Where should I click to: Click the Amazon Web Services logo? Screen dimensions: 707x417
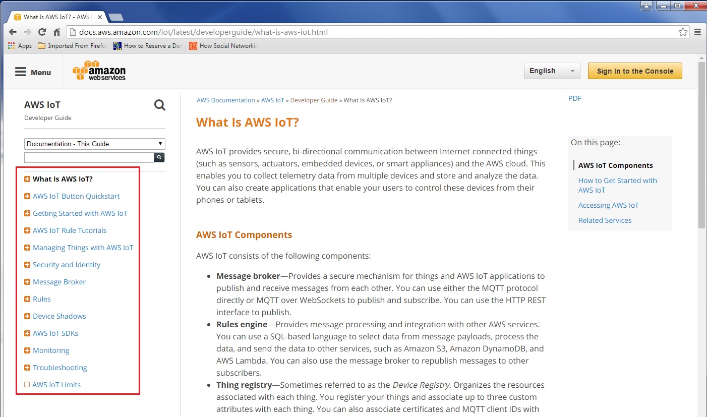coord(99,71)
